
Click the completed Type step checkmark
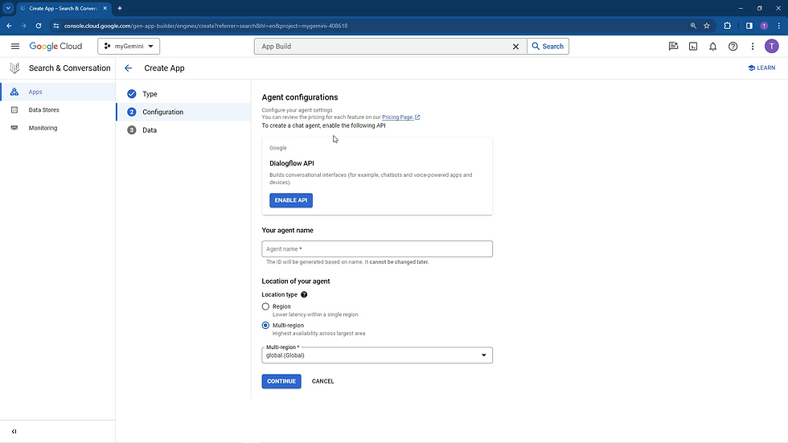coord(132,94)
